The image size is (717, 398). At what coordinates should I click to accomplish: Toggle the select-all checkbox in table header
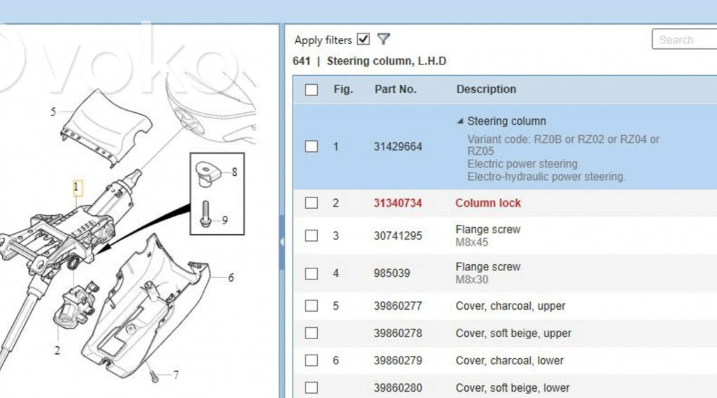click(312, 90)
